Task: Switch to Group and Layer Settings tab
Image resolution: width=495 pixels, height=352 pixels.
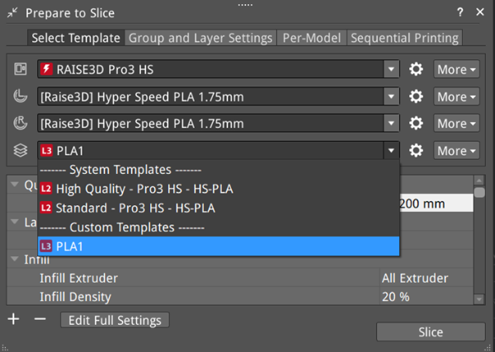Action: 200,38
